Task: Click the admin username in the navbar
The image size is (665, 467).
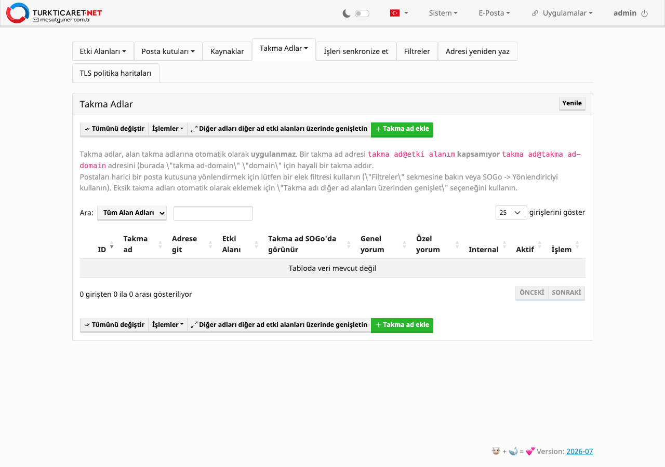Action: click(625, 13)
